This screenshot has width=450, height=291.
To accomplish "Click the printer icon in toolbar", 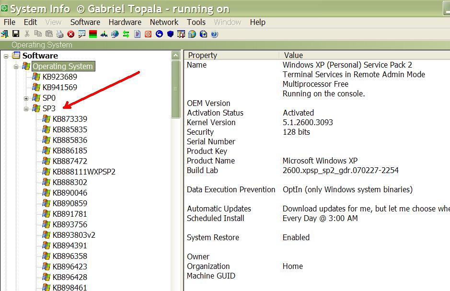I will 60,34.
